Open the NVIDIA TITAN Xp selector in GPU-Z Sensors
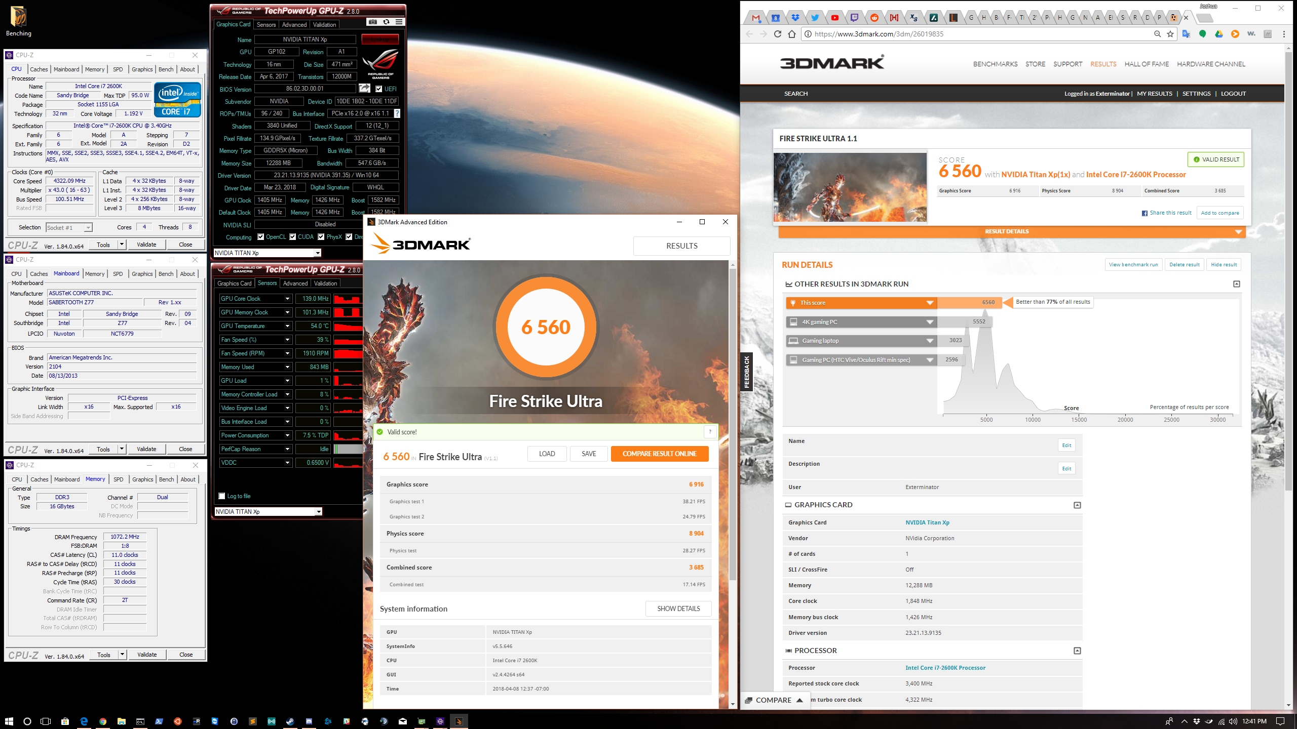This screenshot has height=729, width=1297. coord(268,511)
